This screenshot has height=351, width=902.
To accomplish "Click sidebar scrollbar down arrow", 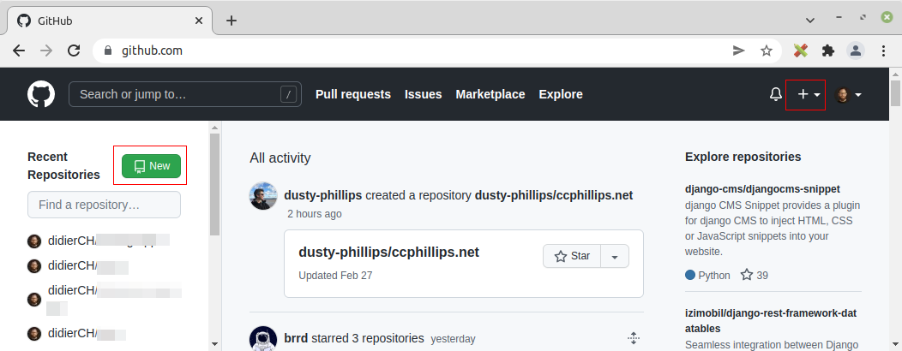I will point(214,344).
